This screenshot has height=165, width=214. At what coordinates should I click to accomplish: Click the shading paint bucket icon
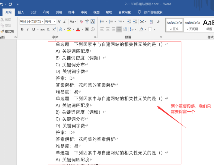pos(141,29)
